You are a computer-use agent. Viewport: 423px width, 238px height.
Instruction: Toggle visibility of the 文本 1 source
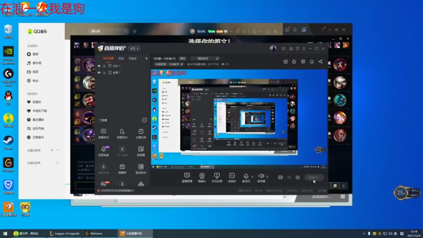99,66
